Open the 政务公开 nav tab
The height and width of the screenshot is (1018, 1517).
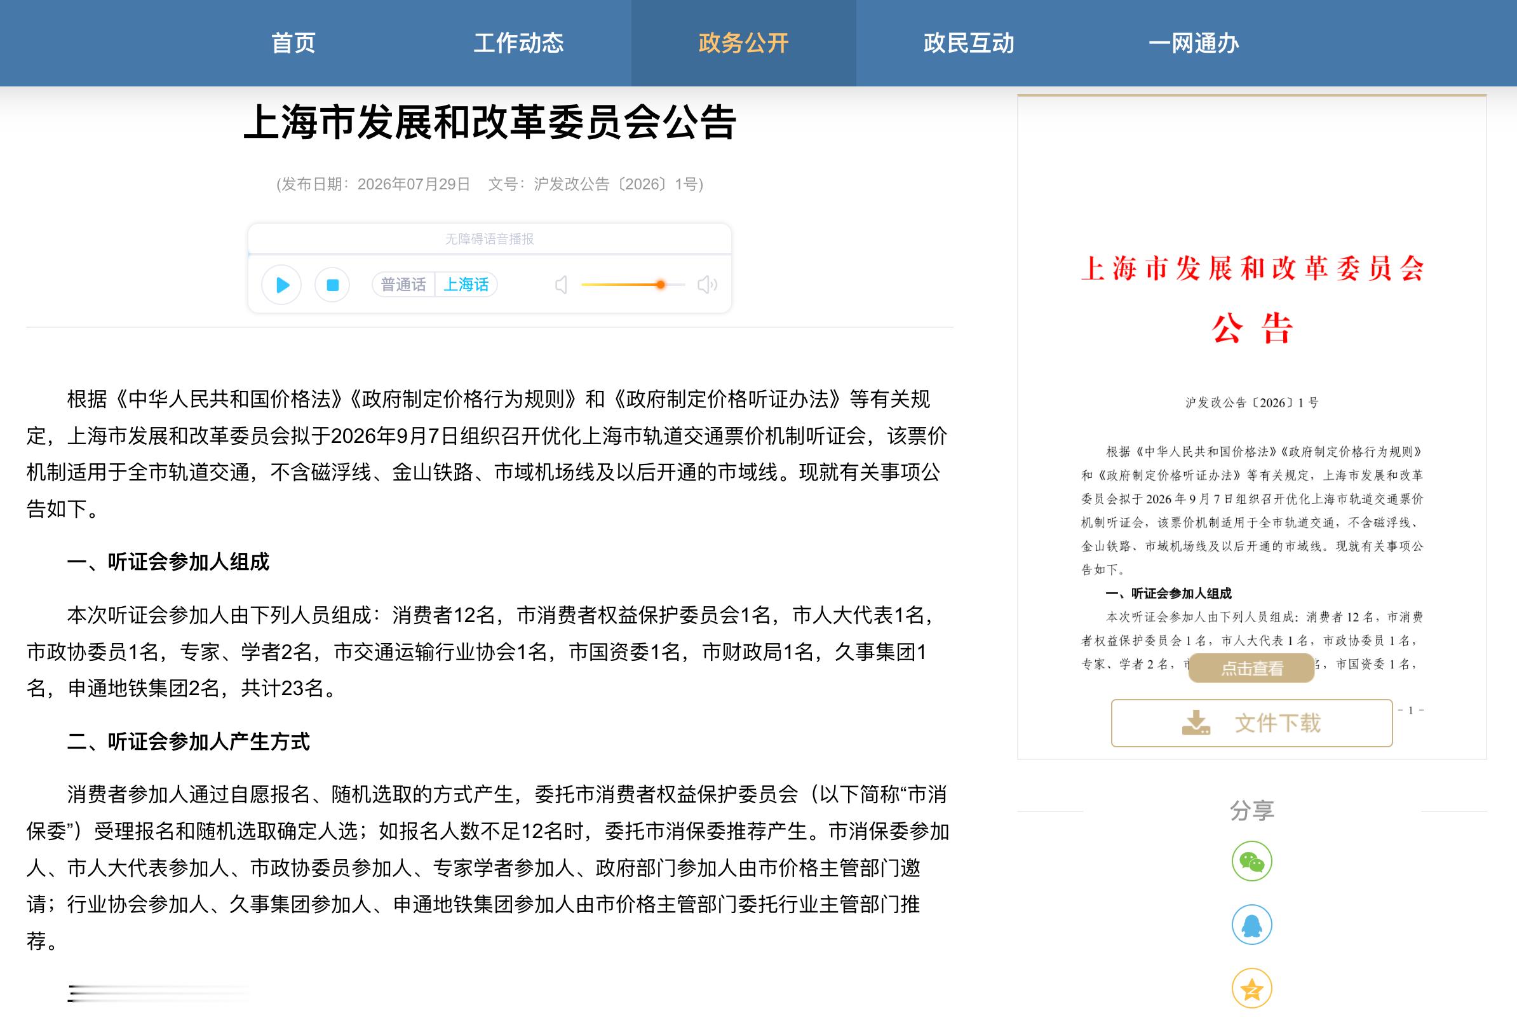[x=744, y=43]
